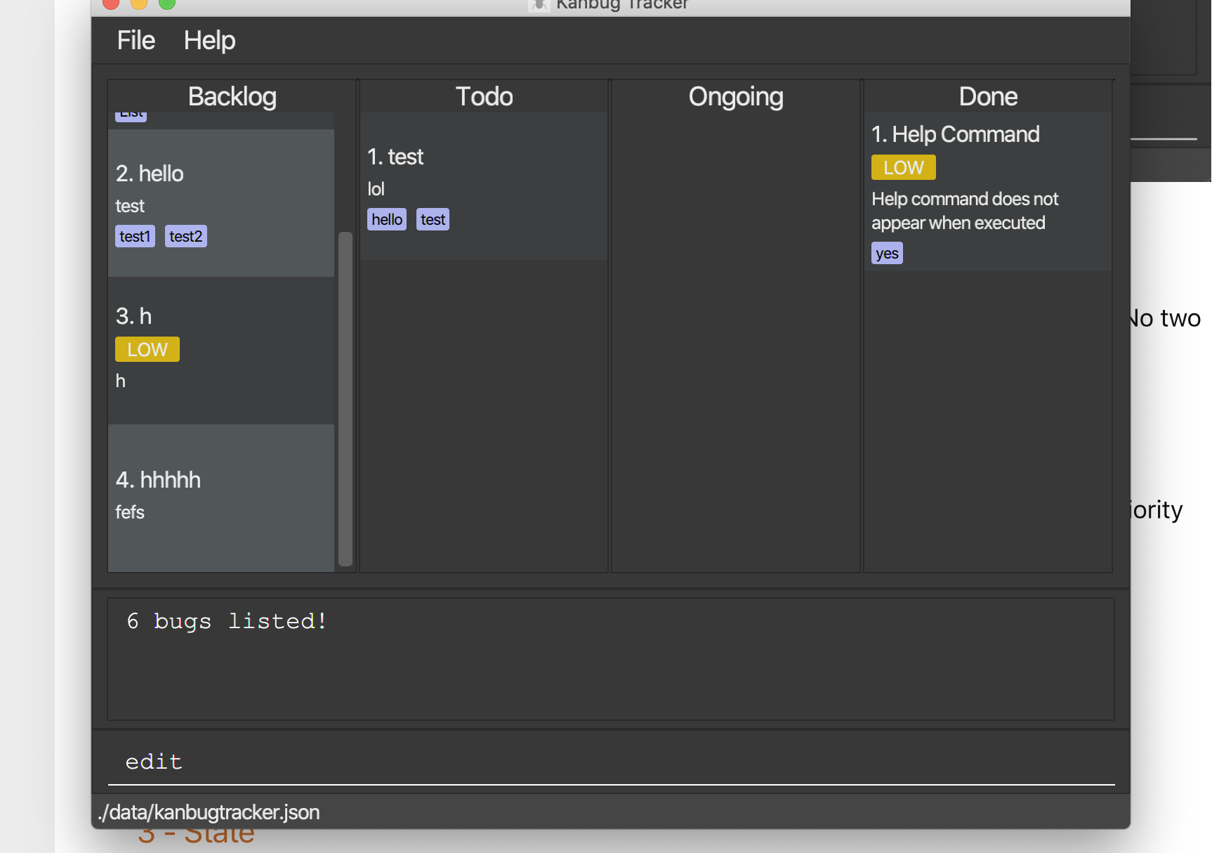Click the LOW badge on Help Command bug

pos(904,167)
